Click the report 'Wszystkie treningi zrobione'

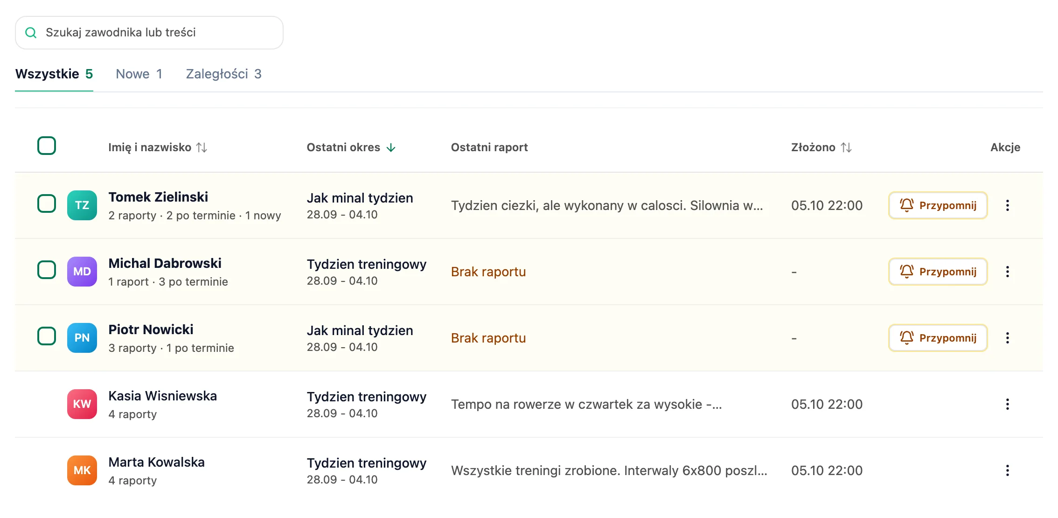[609, 470]
